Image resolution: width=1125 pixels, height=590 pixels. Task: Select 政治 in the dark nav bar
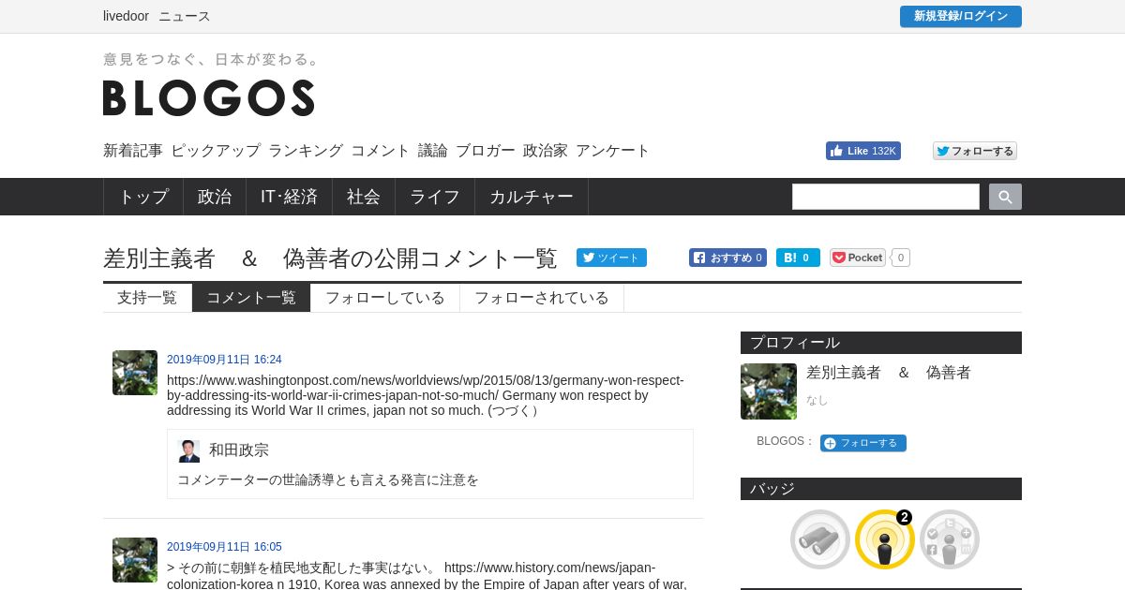pyautogui.click(x=215, y=197)
